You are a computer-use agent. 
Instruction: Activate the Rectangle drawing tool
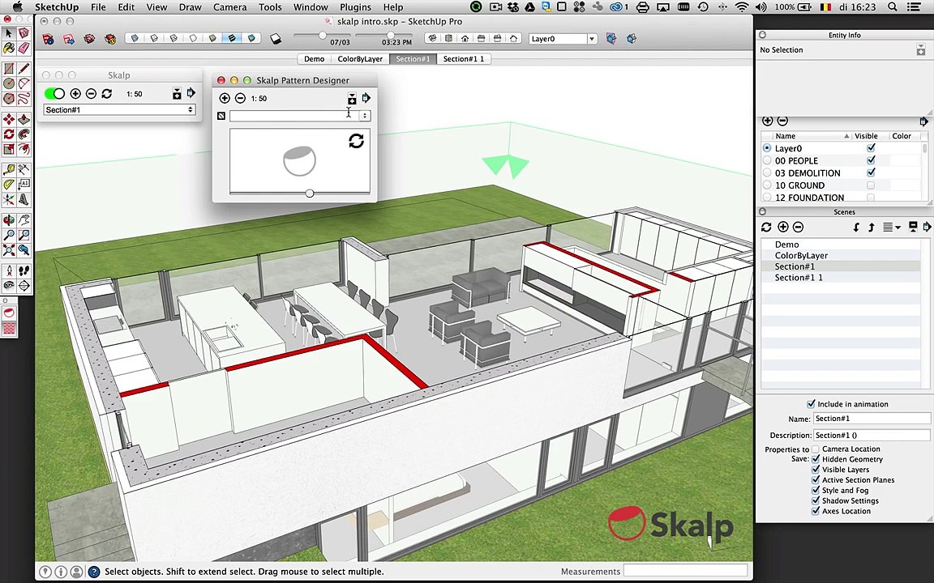click(x=8, y=68)
